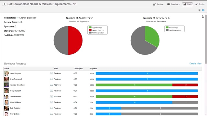Email Bob DeMeter using envelope icon
The image size is (207, 116).
tap(51, 108)
